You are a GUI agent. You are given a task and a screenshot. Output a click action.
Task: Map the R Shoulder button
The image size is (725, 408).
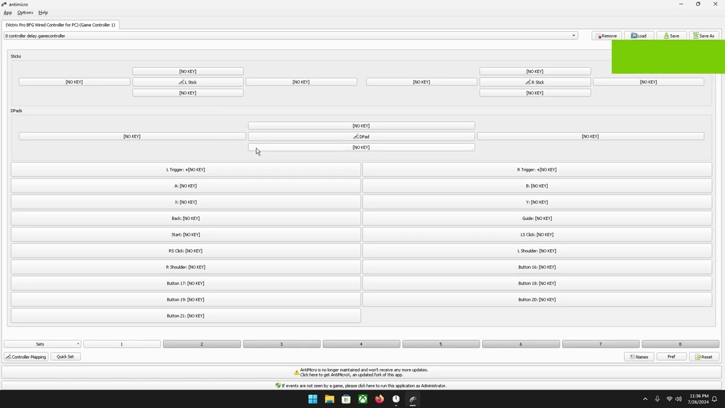pos(186,267)
